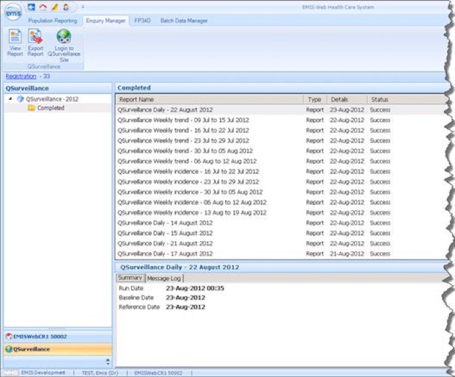Screen dimensions: 455x377
Task: Select the QSurveillance - 2012 tree item
Action: [53, 99]
